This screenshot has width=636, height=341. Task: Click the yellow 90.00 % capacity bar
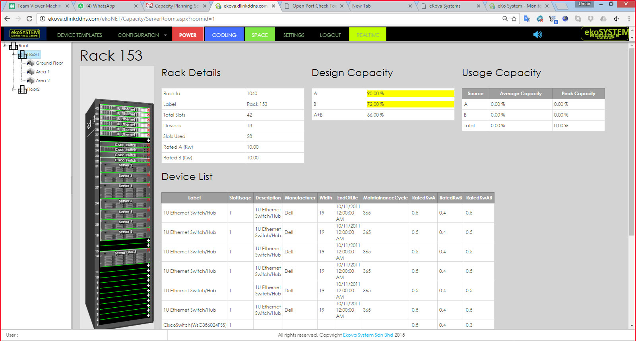pos(410,94)
